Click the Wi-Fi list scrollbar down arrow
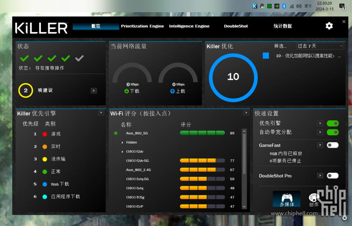 pyautogui.click(x=244, y=207)
